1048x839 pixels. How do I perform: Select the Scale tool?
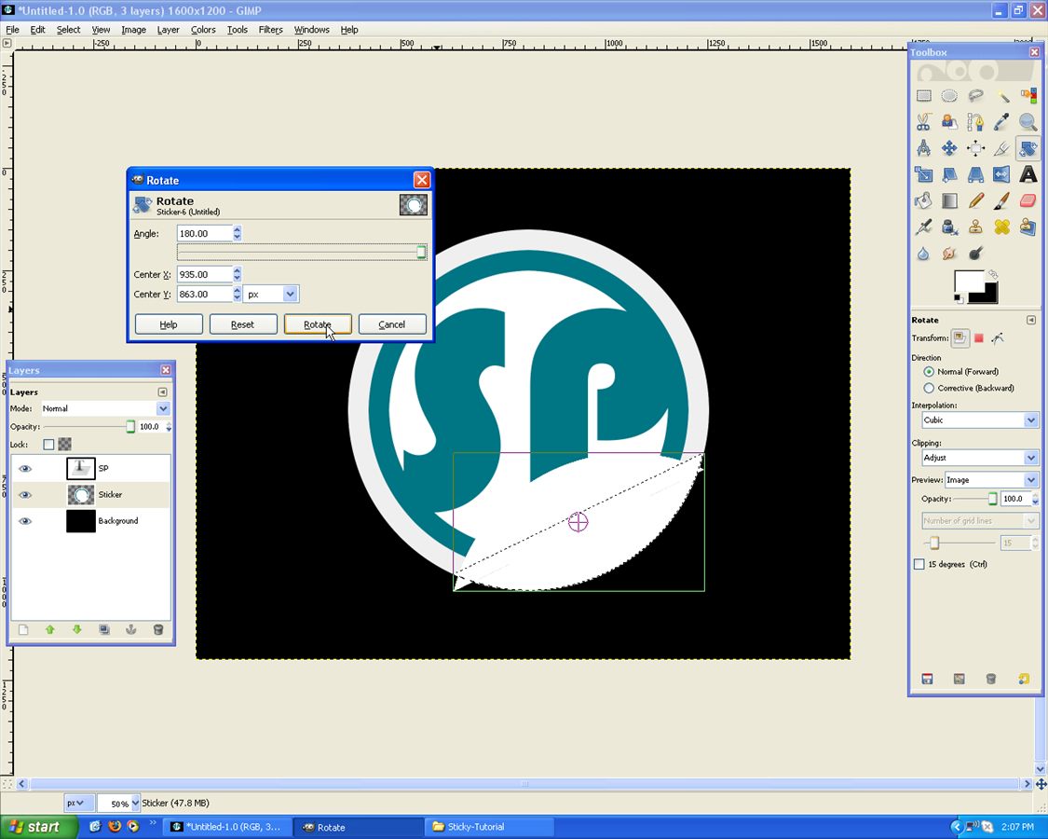[x=924, y=174]
